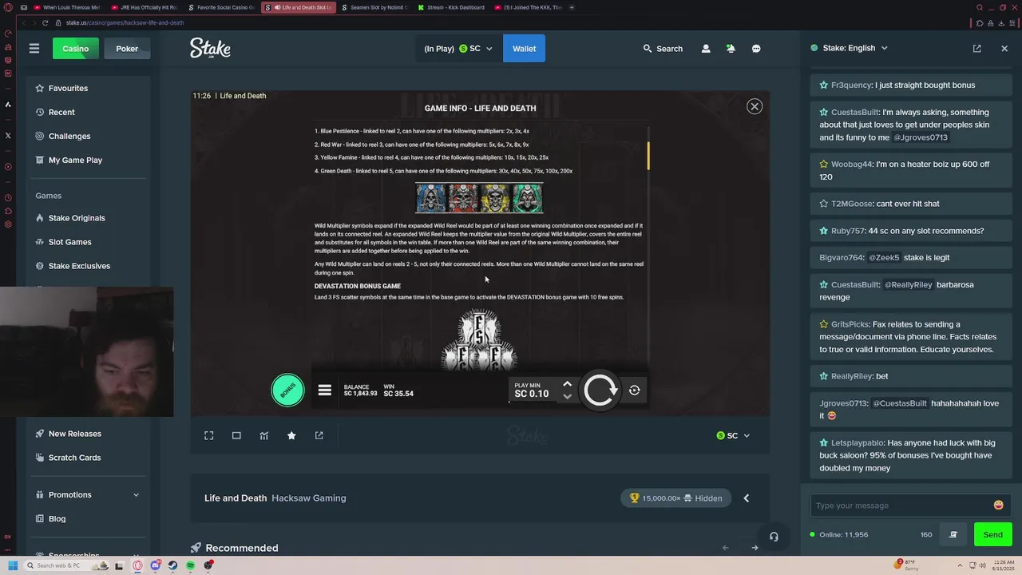This screenshot has height=575, width=1022.
Task: Click the four reaper wilds image
Action: pos(479,198)
